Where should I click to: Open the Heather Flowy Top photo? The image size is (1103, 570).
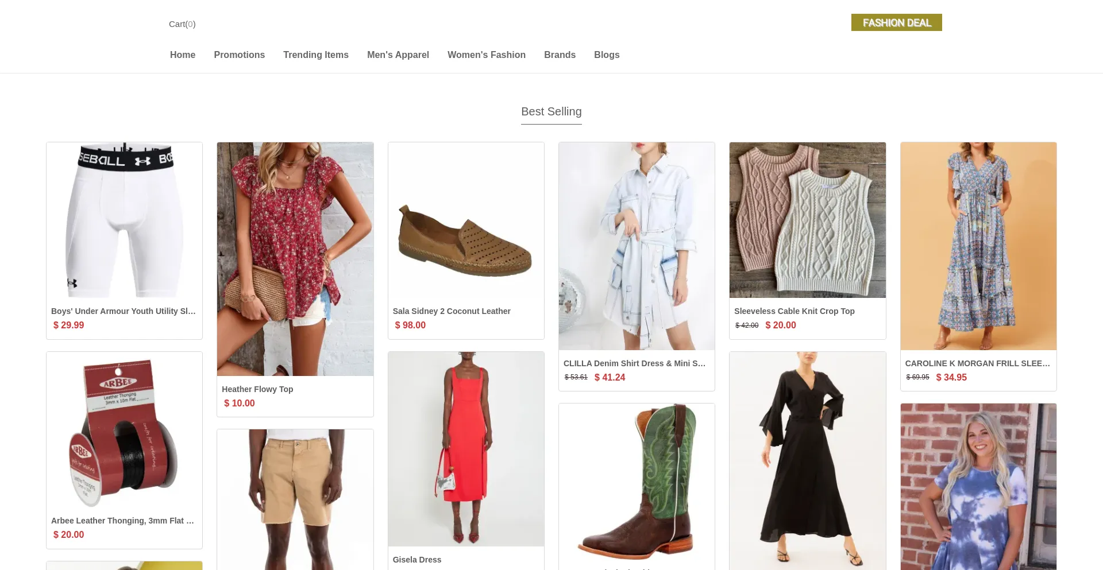(x=295, y=259)
